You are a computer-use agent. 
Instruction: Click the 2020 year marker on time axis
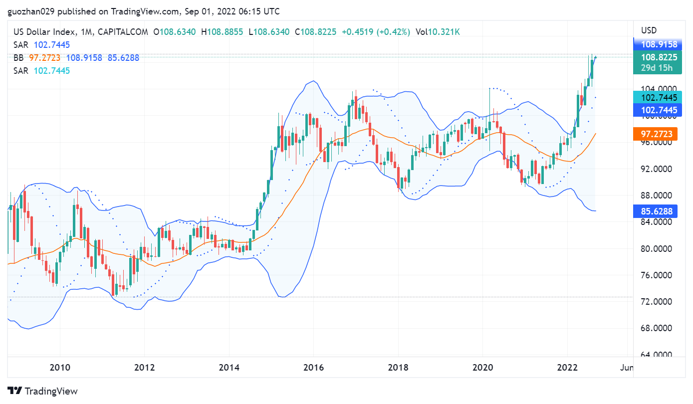[482, 368]
